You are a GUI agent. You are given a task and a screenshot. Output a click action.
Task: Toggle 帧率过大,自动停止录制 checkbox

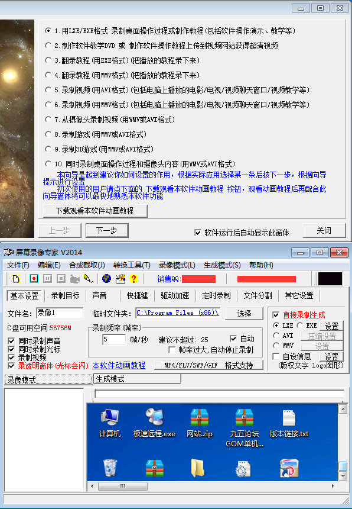click(172, 350)
